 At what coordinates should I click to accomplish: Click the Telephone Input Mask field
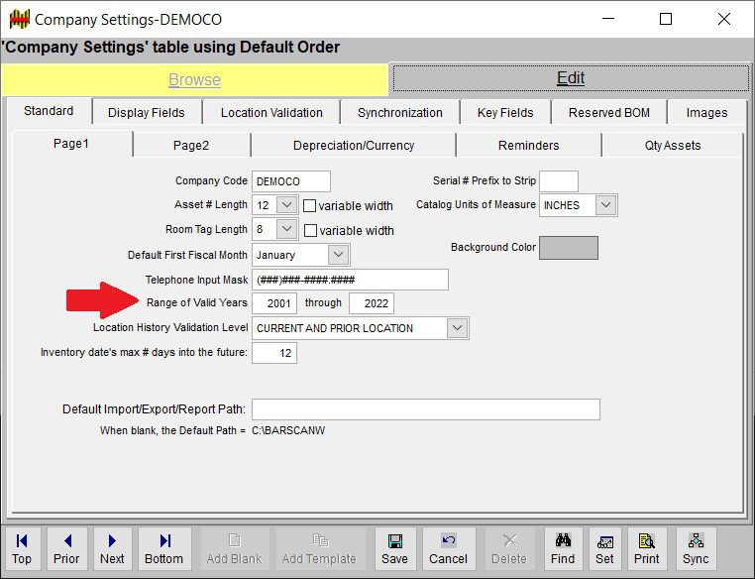coord(350,280)
